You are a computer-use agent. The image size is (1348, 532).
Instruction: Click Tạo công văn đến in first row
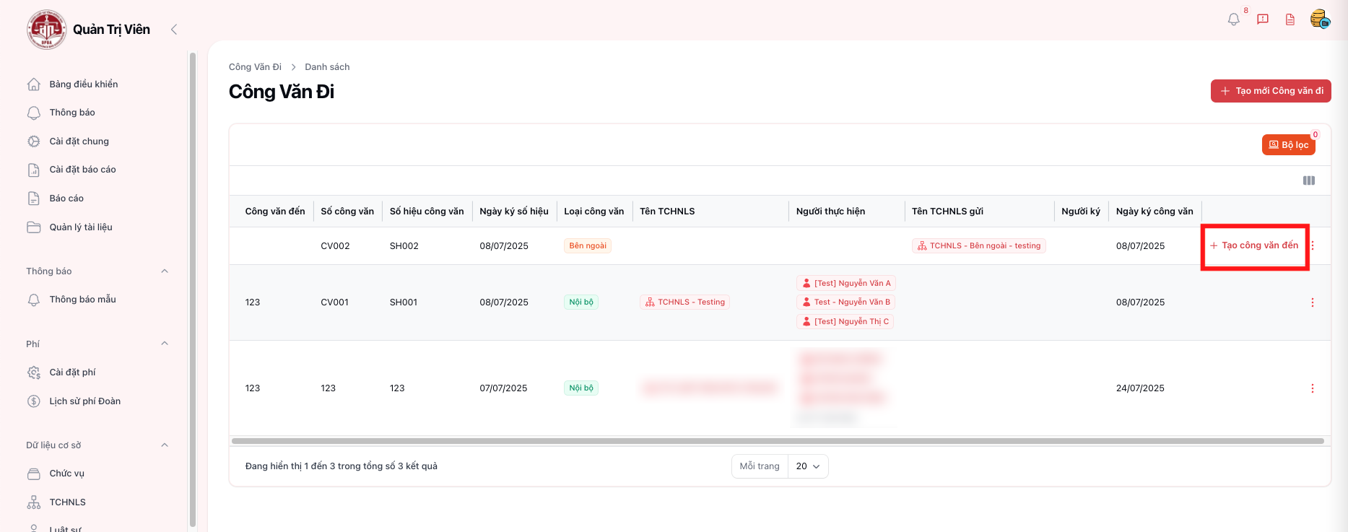tap(1255, 245)
